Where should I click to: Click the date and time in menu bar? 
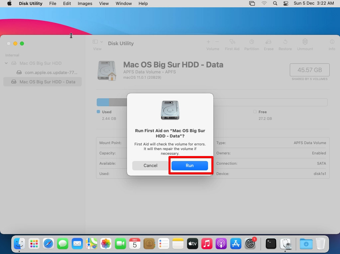314,3
